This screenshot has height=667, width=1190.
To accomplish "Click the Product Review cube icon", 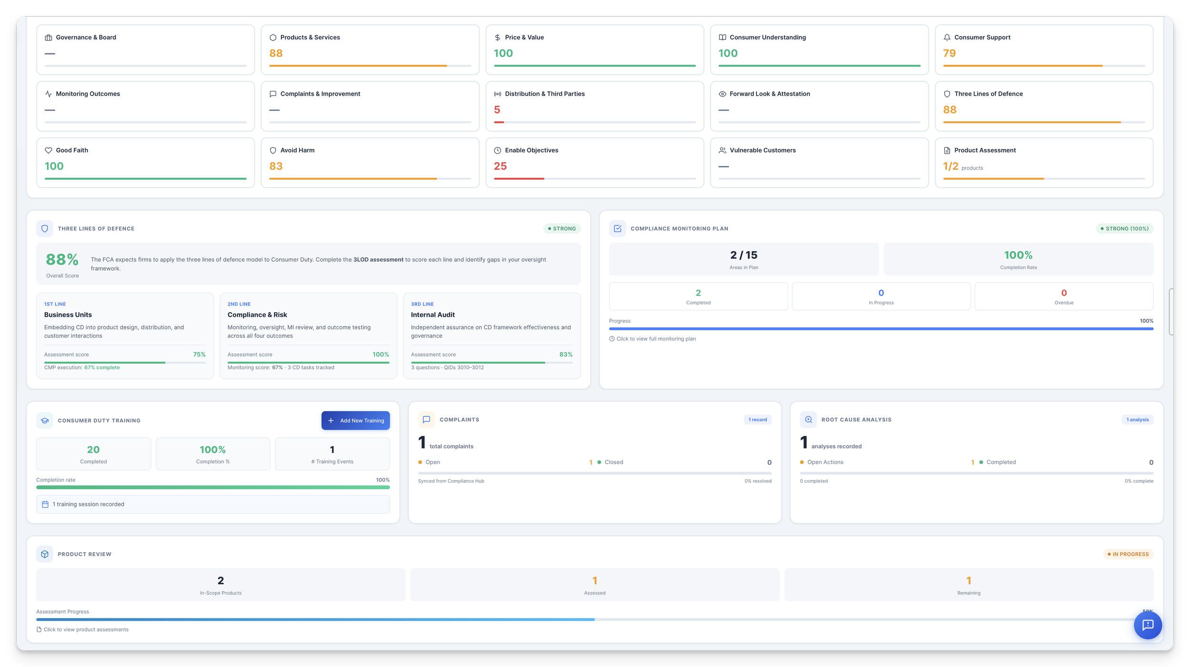I will 45,554.
